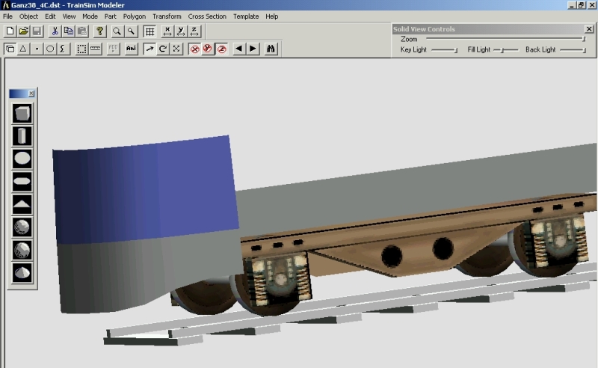
Task: Close the Solid View Controls panel
Action: tap(590, 29)
